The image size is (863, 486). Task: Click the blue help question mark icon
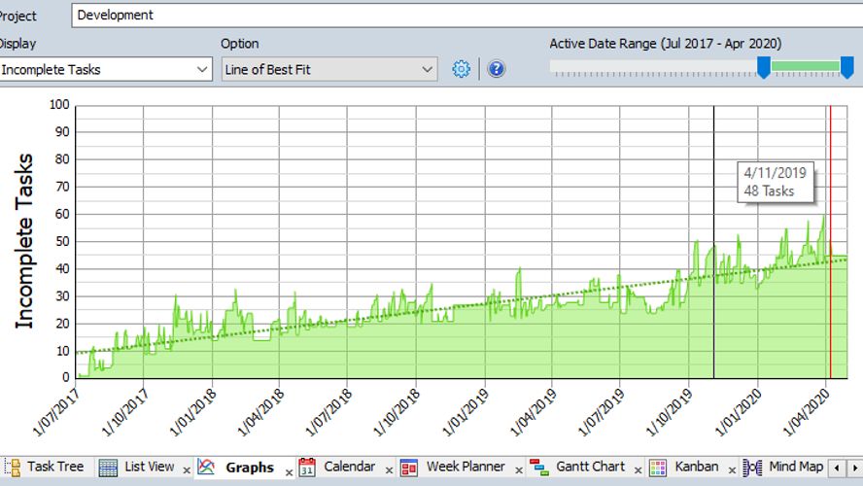(x=497, y=69)
